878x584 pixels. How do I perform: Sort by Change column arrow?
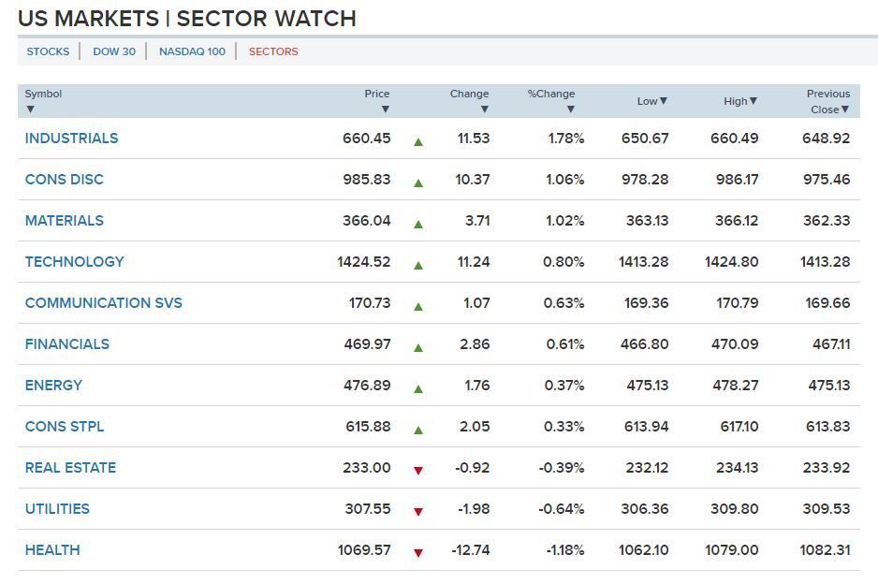484,109
